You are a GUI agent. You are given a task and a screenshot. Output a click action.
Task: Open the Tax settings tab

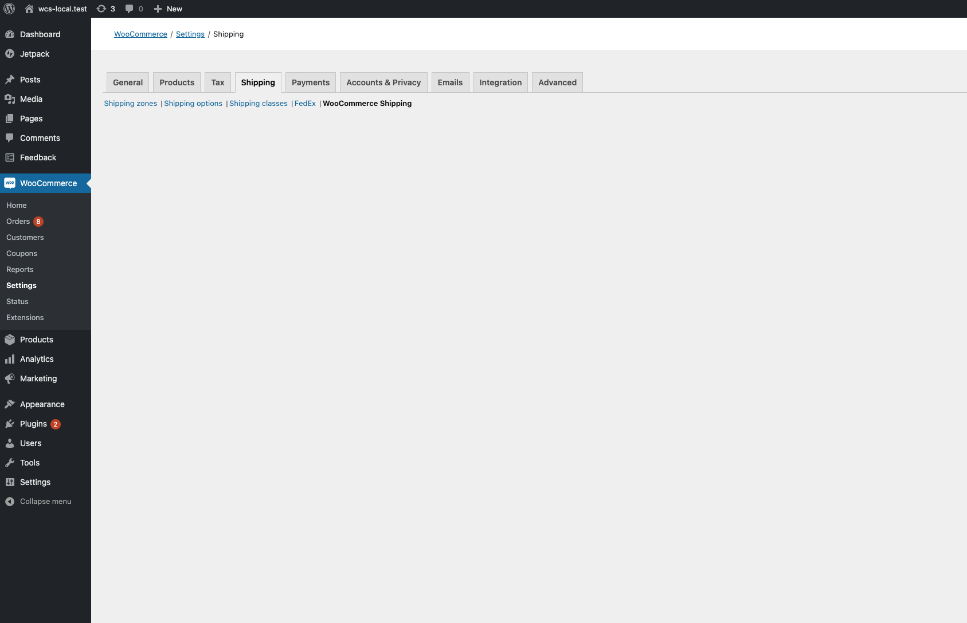tap(217, 82)
